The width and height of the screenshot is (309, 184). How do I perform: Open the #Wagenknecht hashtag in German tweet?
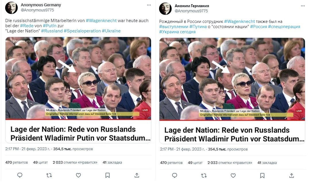pyautogui.click(x=101, y=21)
